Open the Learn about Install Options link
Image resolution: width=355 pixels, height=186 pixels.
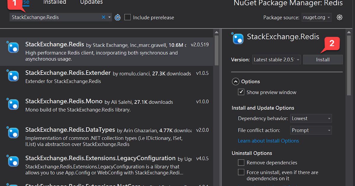coord(268,141)
